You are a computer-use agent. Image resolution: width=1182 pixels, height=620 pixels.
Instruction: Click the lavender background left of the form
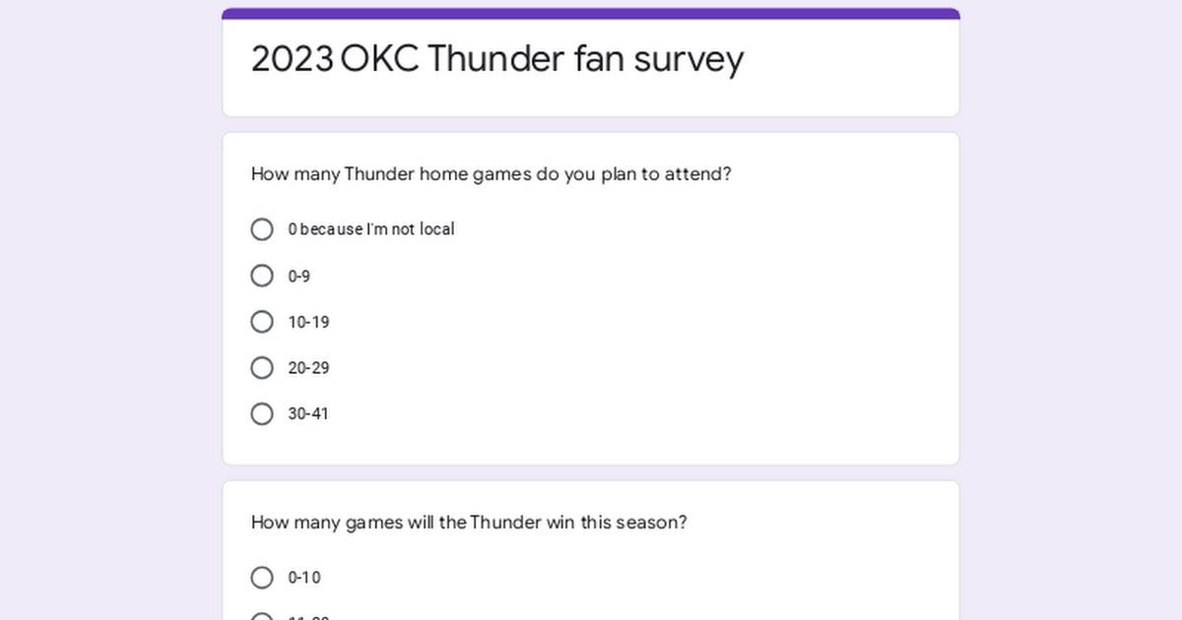point(108,315)
